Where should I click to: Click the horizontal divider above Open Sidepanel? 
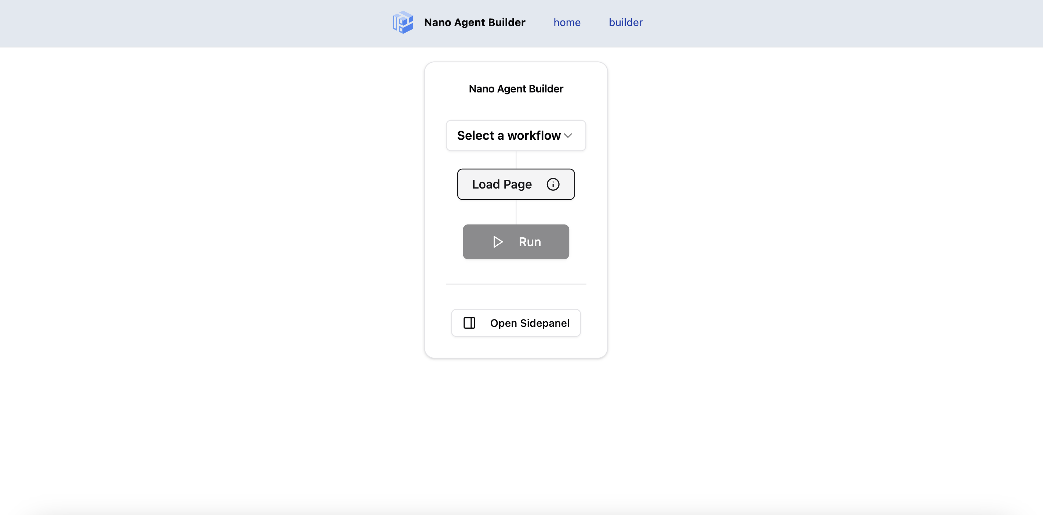pyautogui.click(x=515, y=284)
